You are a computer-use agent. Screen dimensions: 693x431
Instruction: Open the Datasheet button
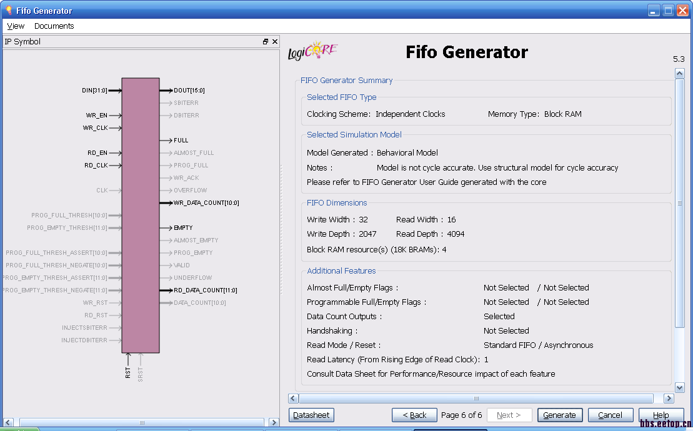[311, 415]
